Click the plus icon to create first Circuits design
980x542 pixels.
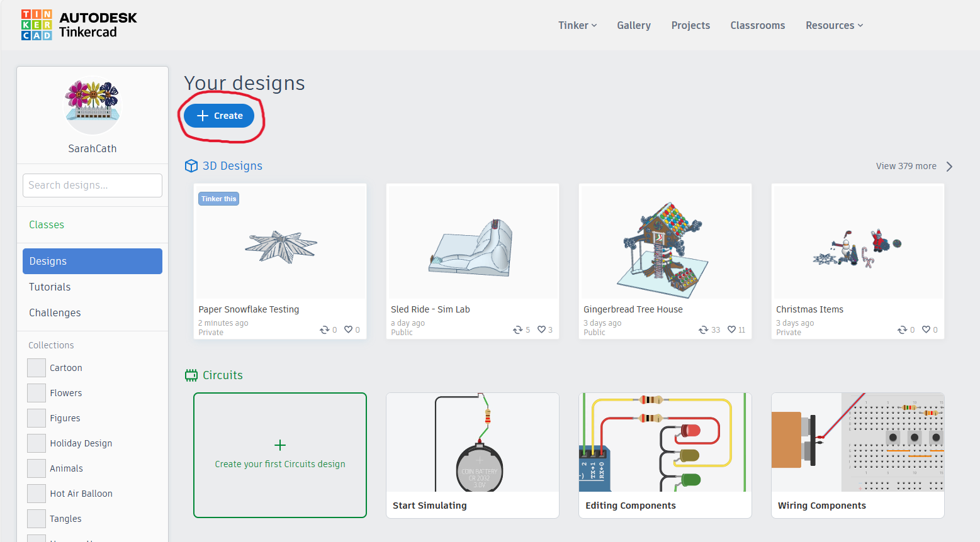[x=279, y=445]
